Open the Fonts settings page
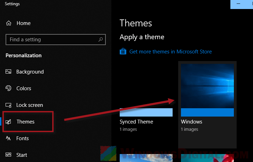Image resolution: width=253 pixels, height=162 pixels. 23,138
